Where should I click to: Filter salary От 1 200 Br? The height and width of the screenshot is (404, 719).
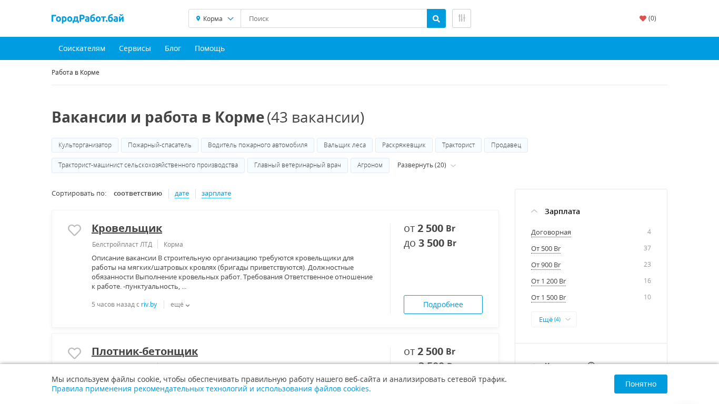point(548,281)
